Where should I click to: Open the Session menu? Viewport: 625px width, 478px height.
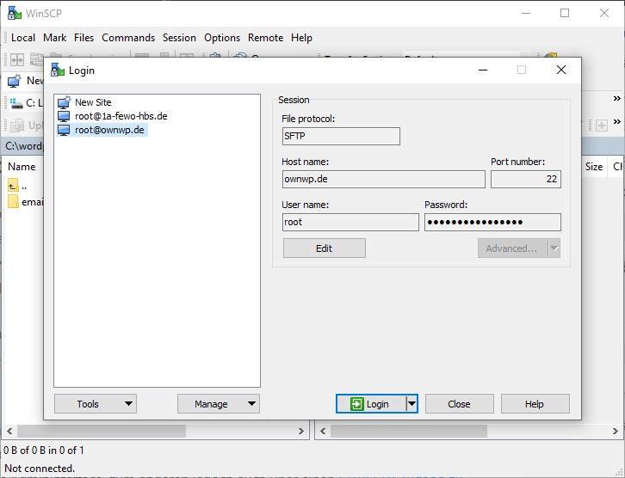(x=179, y=38)
